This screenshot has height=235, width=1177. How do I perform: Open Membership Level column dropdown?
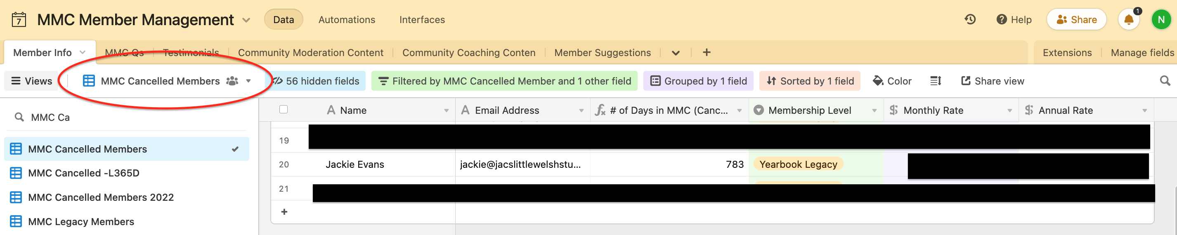[874, 110]
